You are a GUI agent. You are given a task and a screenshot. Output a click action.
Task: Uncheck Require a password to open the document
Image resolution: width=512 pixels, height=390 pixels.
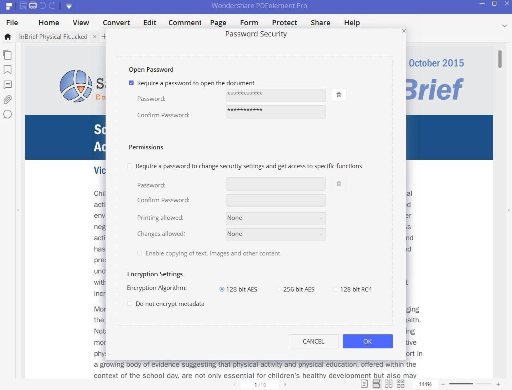[x=131, y=83]
